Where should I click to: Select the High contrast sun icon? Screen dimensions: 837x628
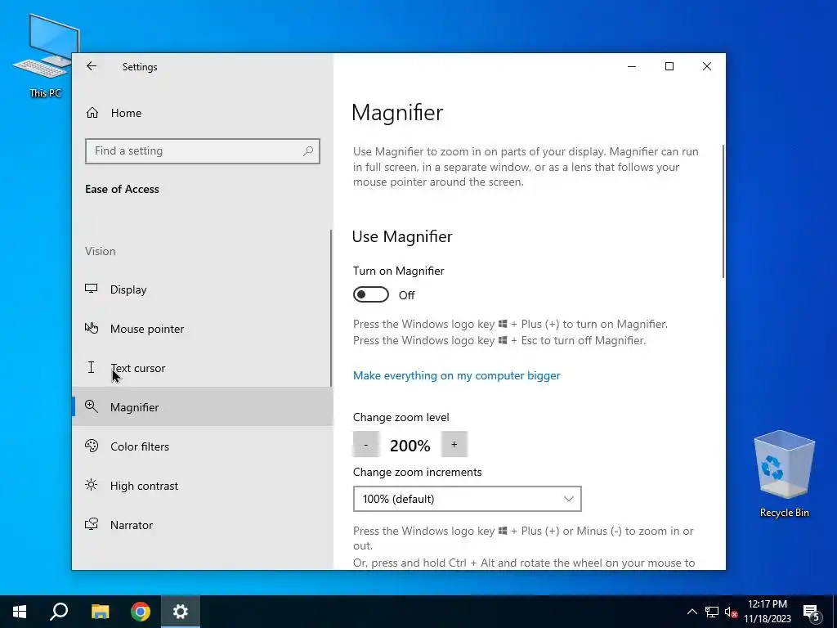92,485
